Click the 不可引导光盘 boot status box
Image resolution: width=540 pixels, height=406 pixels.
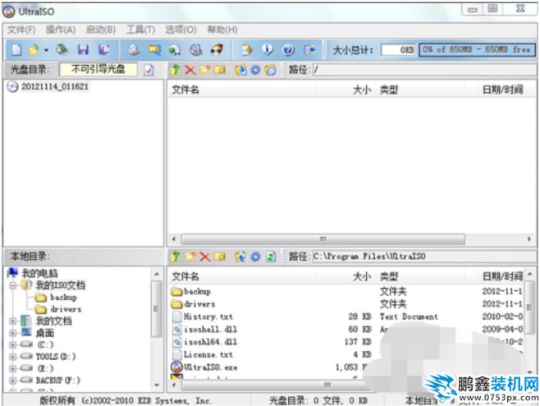pyautogui.click(x=98, y=70)
